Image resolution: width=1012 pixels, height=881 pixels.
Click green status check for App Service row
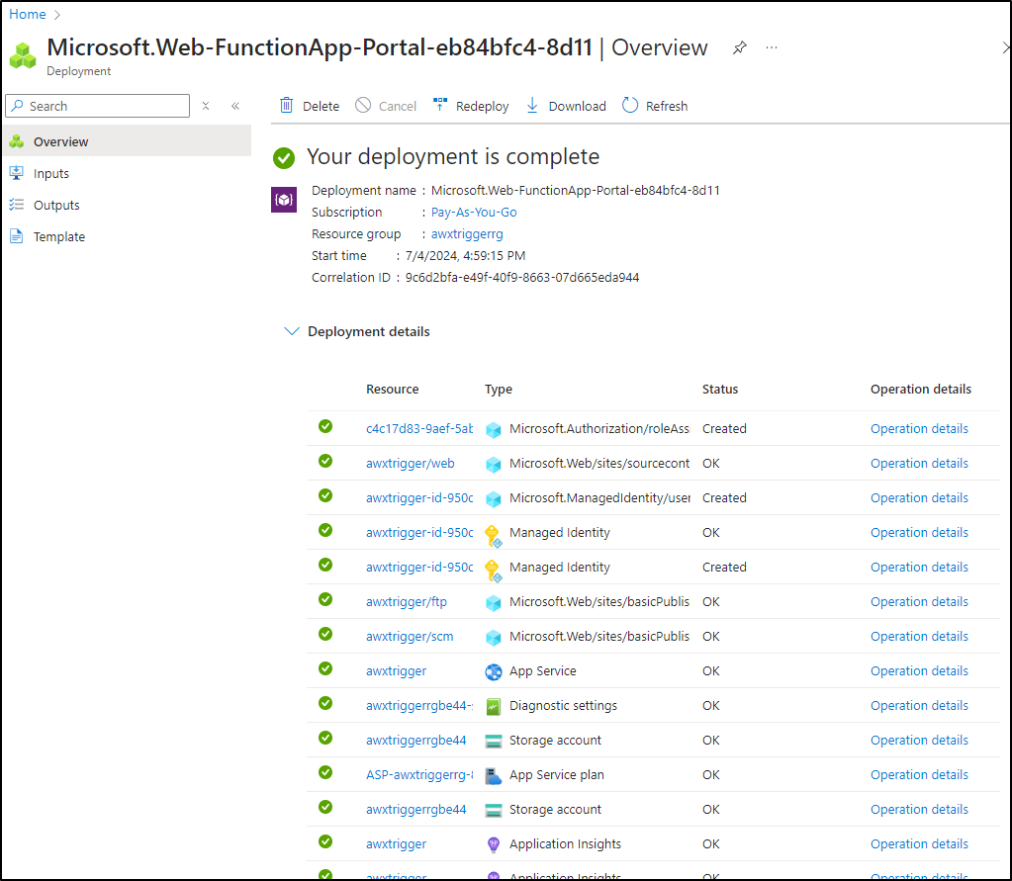(x=325, y=668)
